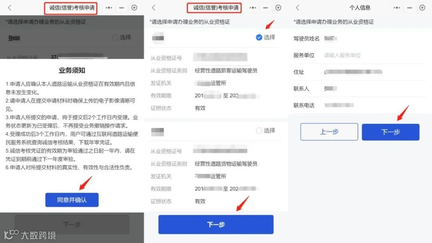Tap the greyed-out 下一步 button on the left screen
The width and height of the screenshot is (432, 243).
click(72, 225)
